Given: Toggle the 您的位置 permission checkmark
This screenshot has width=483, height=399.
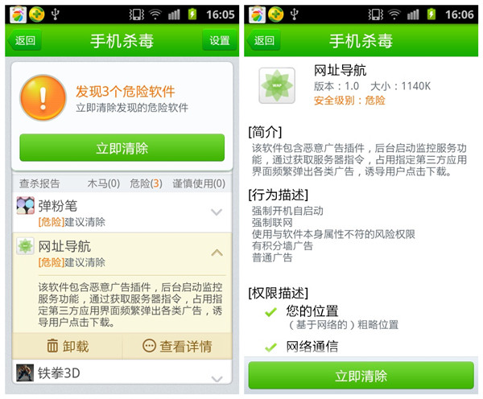Looking at the screenshot, I should [270, 312].
